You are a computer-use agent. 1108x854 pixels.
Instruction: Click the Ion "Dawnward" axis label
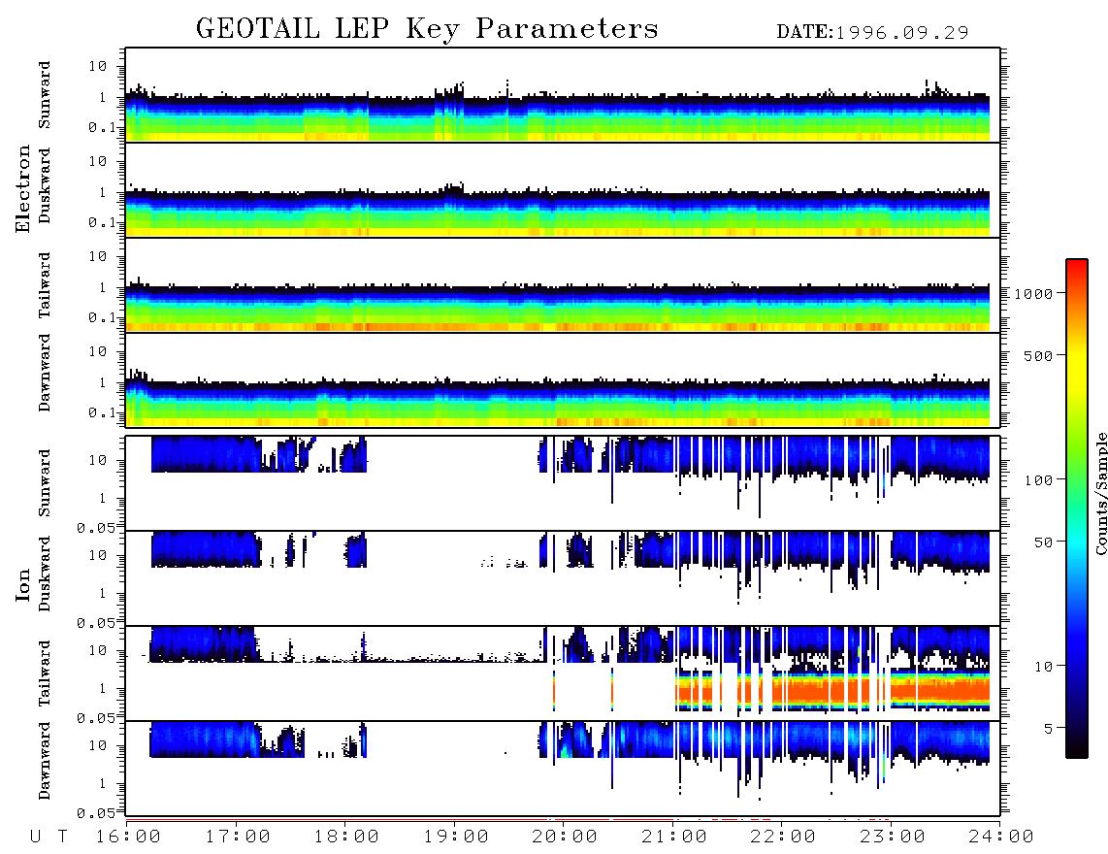(45, 761)
